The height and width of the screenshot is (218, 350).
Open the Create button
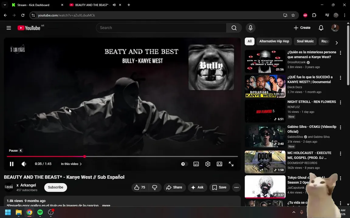point(302,28)
